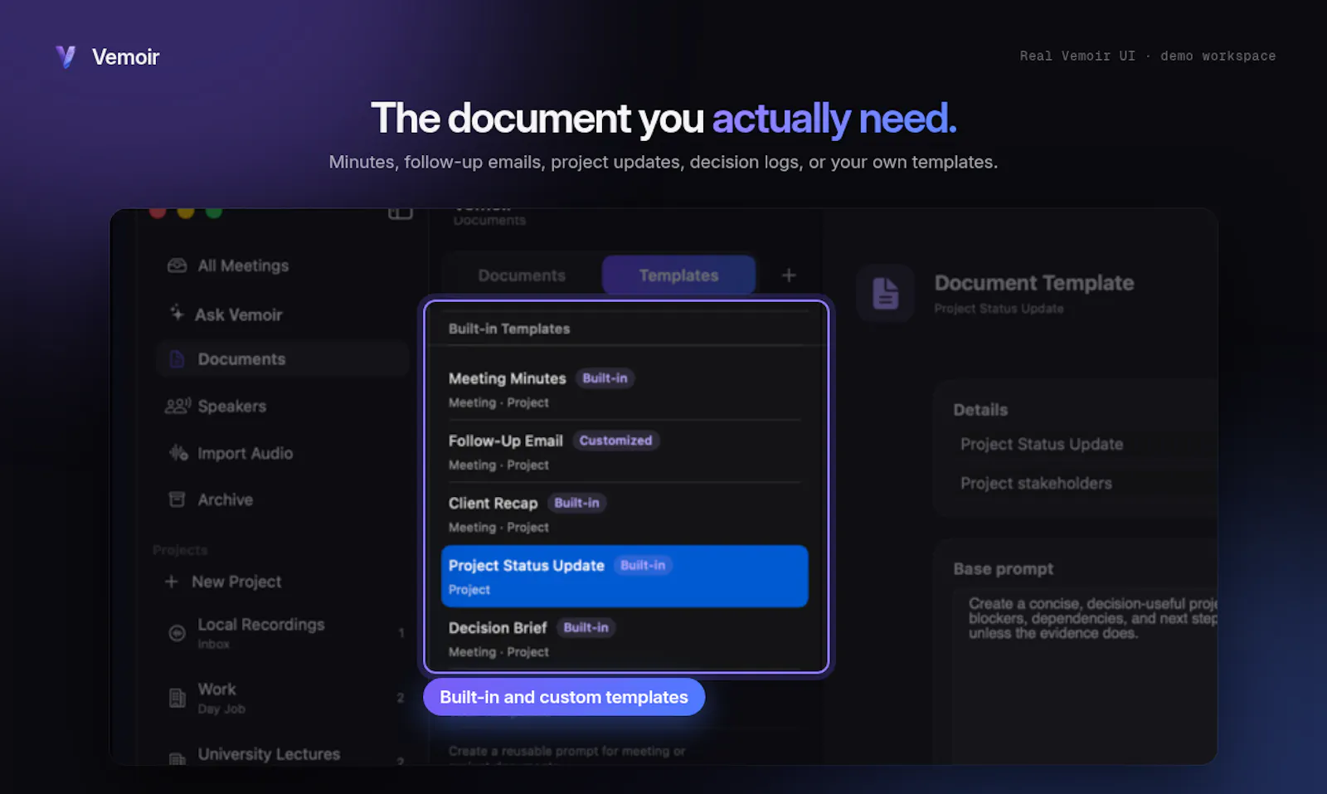Image resolution: width=1327 pixels, height=794 pixels.
Task: Click Local Recordings inbox icon
Action: [177, 633]
